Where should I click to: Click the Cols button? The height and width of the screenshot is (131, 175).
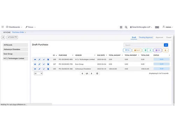158,50
